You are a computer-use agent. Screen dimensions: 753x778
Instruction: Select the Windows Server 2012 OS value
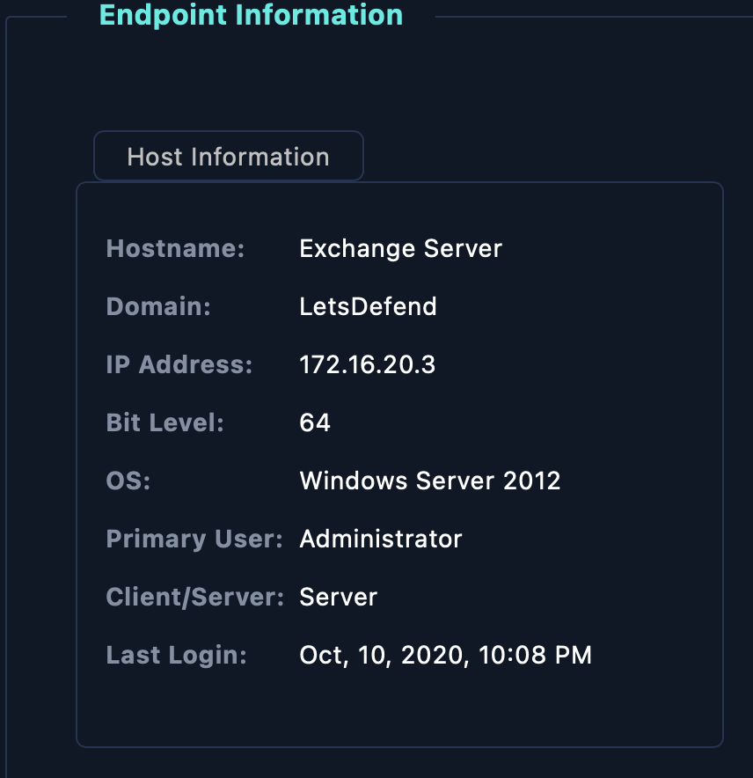[430, 481]
